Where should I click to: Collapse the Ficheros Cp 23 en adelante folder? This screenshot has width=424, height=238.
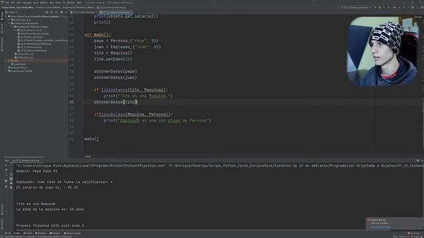(9, 24)
